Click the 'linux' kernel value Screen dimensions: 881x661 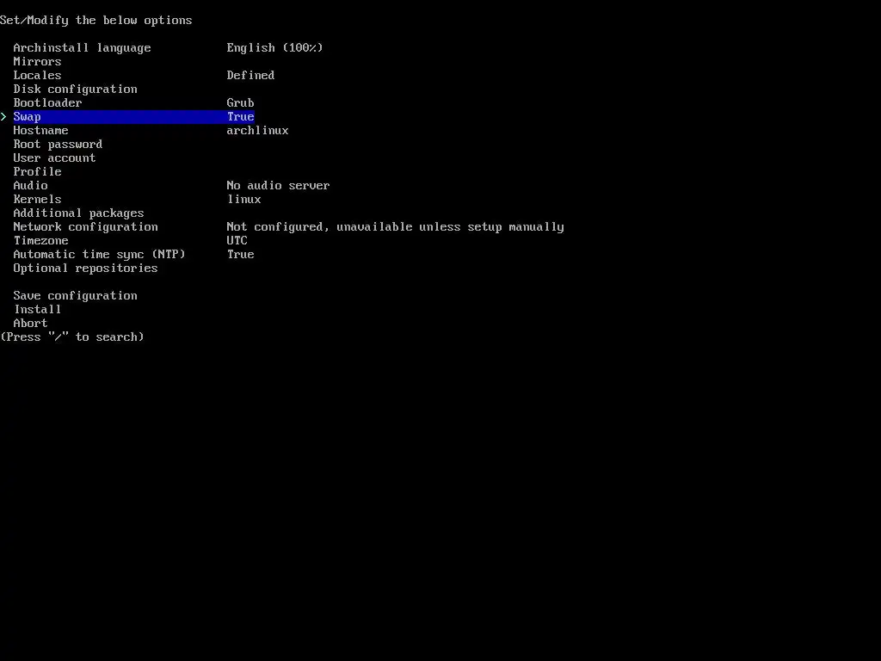[243, 199]
